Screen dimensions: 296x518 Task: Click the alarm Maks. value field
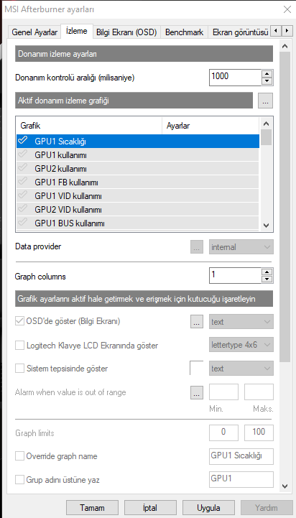[x=259, y=392]
